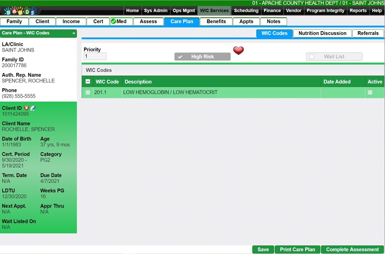Click the pencil note icon beside Client ID
Viewport: 385px width, 254px height.
pyautogui.click(x=33, y=108)
